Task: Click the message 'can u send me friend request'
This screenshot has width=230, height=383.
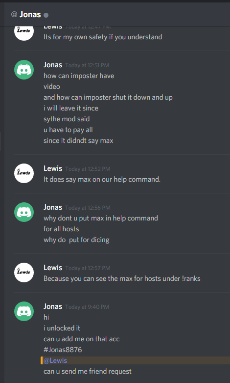Action: (x=88, y=372)
